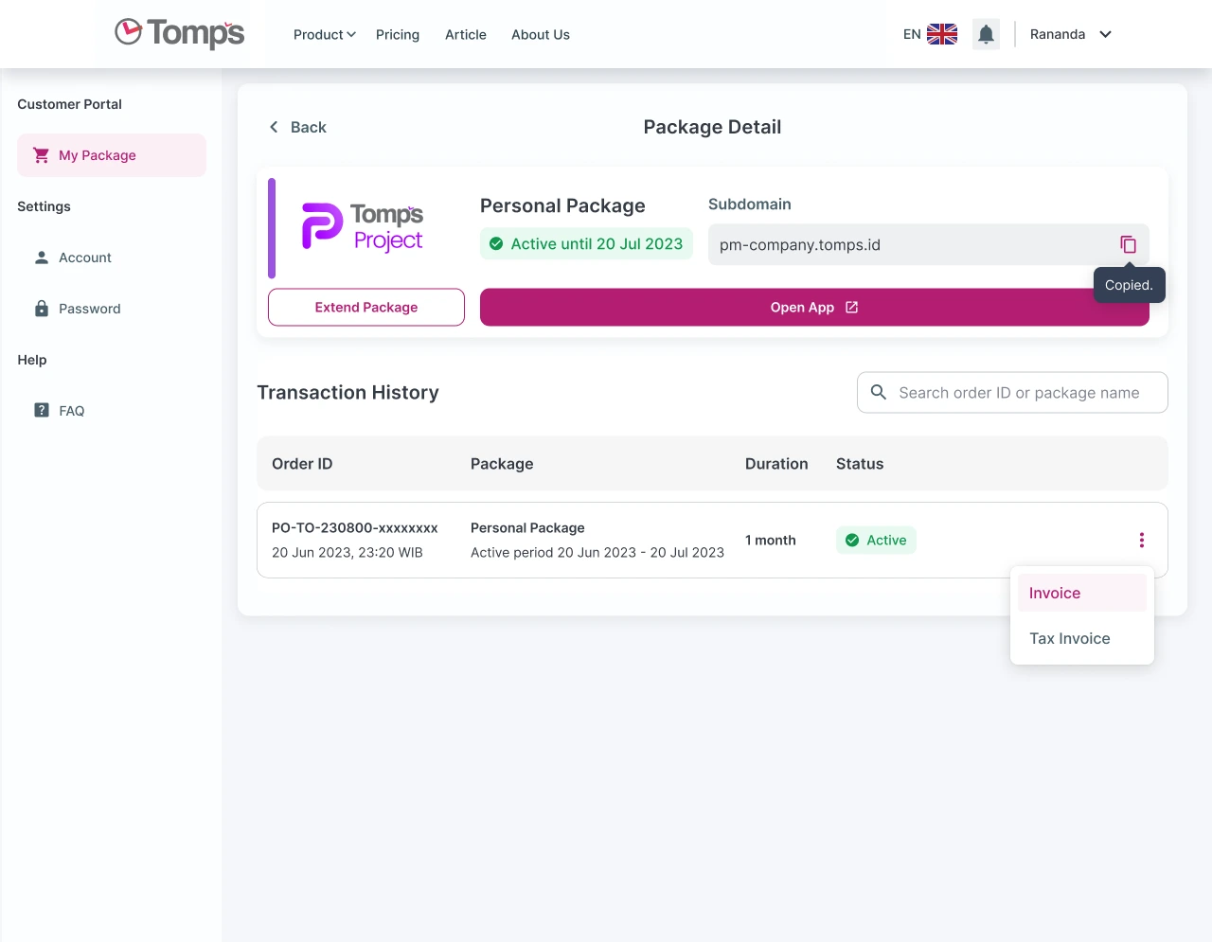Select Tax Invoice from the context menu
The height and width of the screenshot is (942, 1212).
[x=1069, y=637]
